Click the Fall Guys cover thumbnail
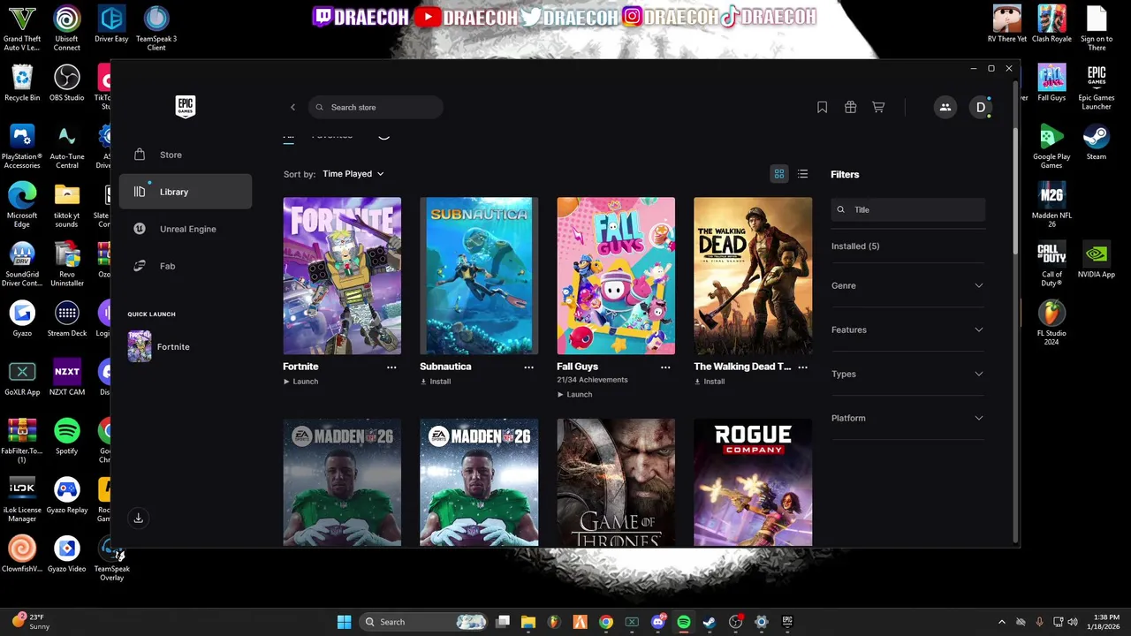Viewport: 1131px width, 636px height. tap(616, 276)
